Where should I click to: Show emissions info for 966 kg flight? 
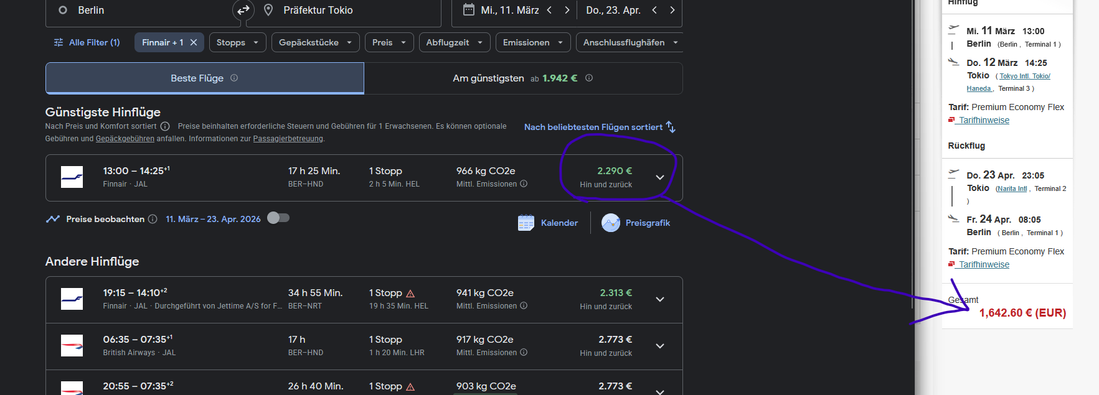coord(524,184)
